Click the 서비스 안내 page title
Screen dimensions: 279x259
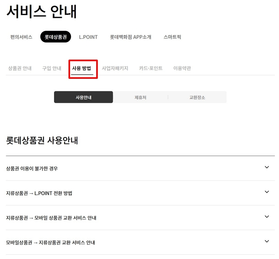41,11
